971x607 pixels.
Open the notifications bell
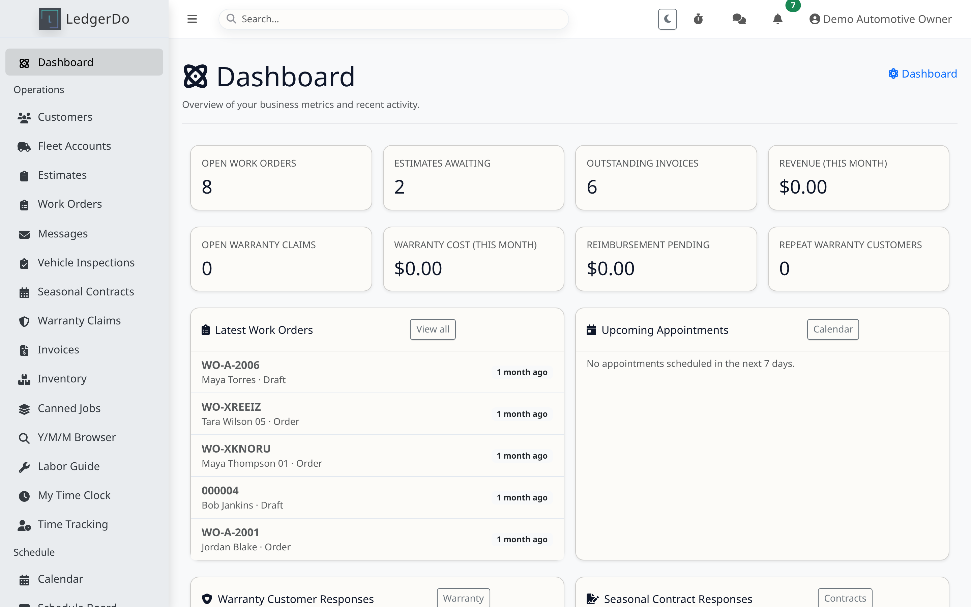[x=777, y=19]
